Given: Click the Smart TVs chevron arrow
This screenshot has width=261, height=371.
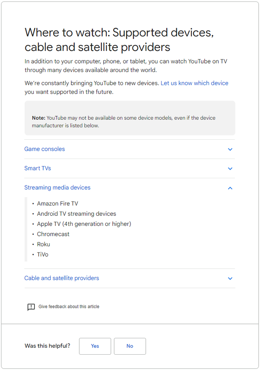Looking at the screenshot, I should [x=230, y=169].
